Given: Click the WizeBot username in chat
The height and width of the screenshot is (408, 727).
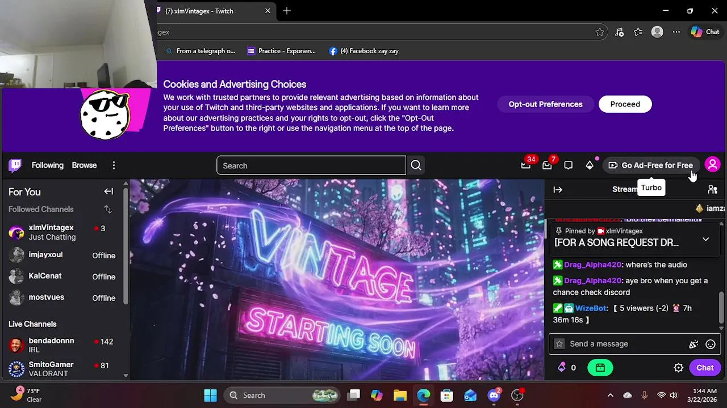Looking at the screenshot, I should pyautogui.click(x=591, y=308).
